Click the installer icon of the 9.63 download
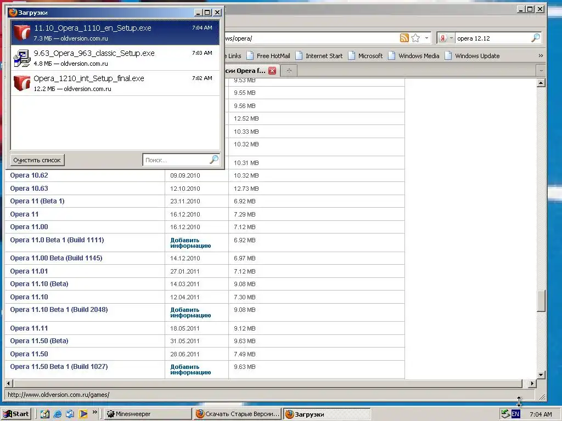Image resolution: width=562 pixels, height=421 pixels. [x=22, y=58]
